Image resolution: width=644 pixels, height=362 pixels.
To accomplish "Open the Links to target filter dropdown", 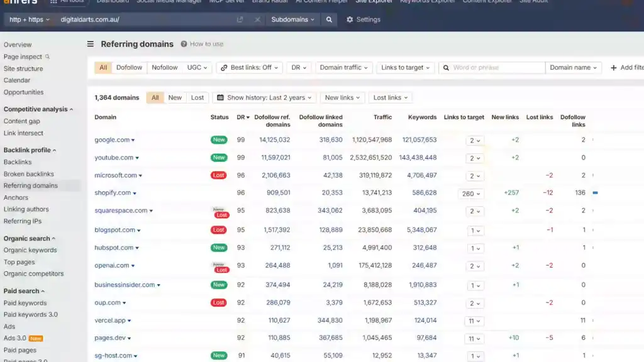I will 406,68.
